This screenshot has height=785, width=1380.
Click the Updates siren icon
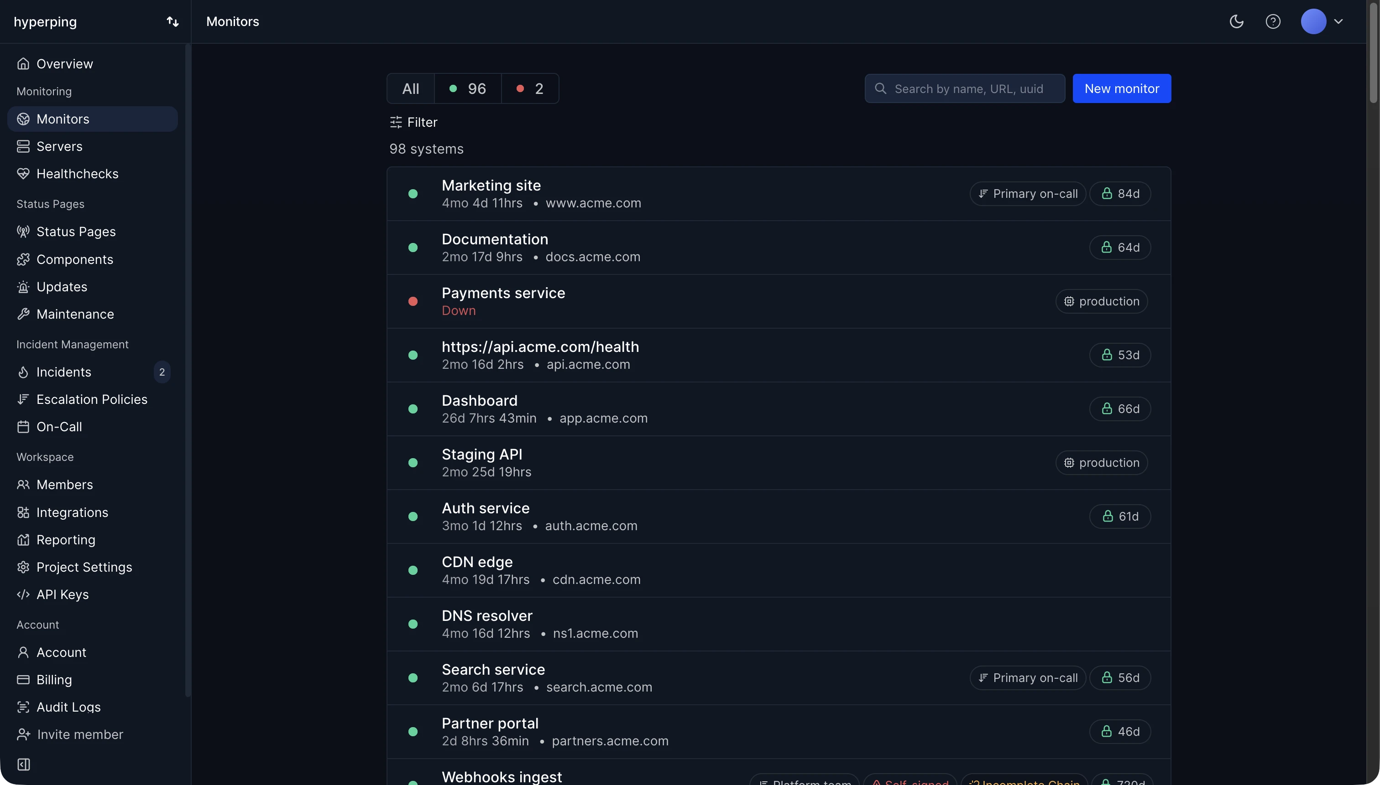click(x=23, y=287)
